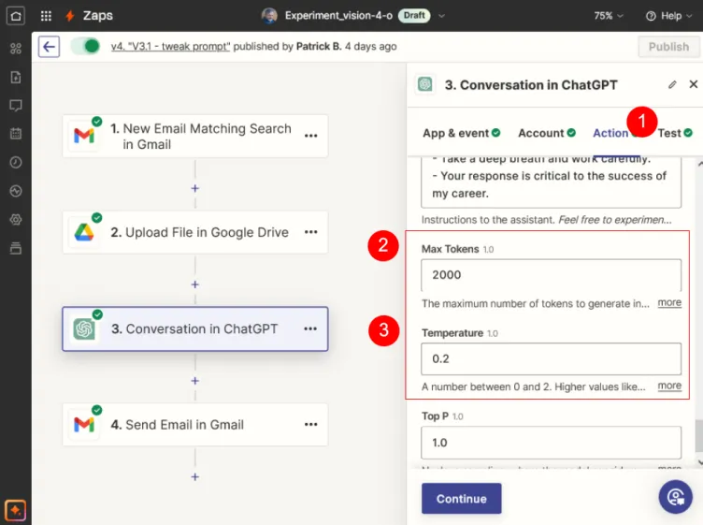Open the sidebar calendar icon
The image size is (703, 525).
click(16, 134)
